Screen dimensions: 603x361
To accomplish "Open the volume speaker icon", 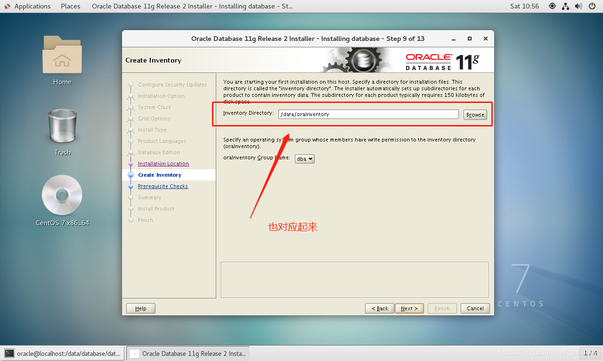I will point(579,6).
